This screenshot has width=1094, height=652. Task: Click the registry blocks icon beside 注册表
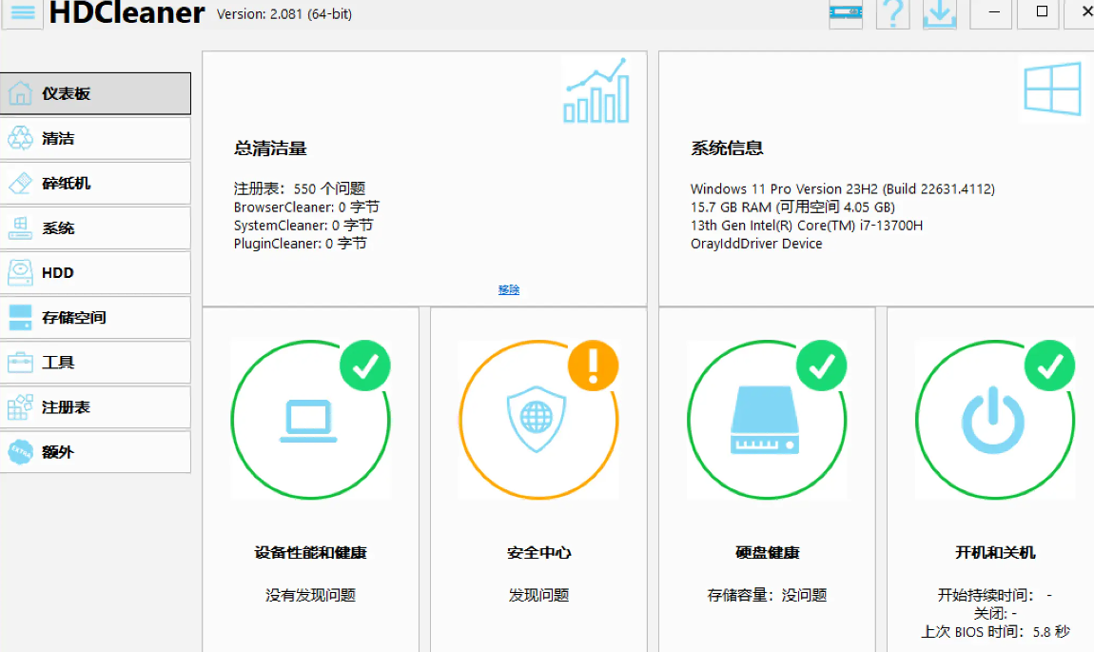(20, 407)
